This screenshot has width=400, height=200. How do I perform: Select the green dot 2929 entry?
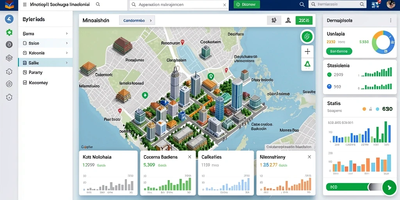[x=335, y=75]
